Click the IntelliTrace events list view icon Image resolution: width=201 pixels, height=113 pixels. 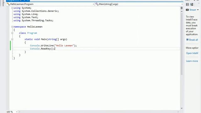[187, 4]
